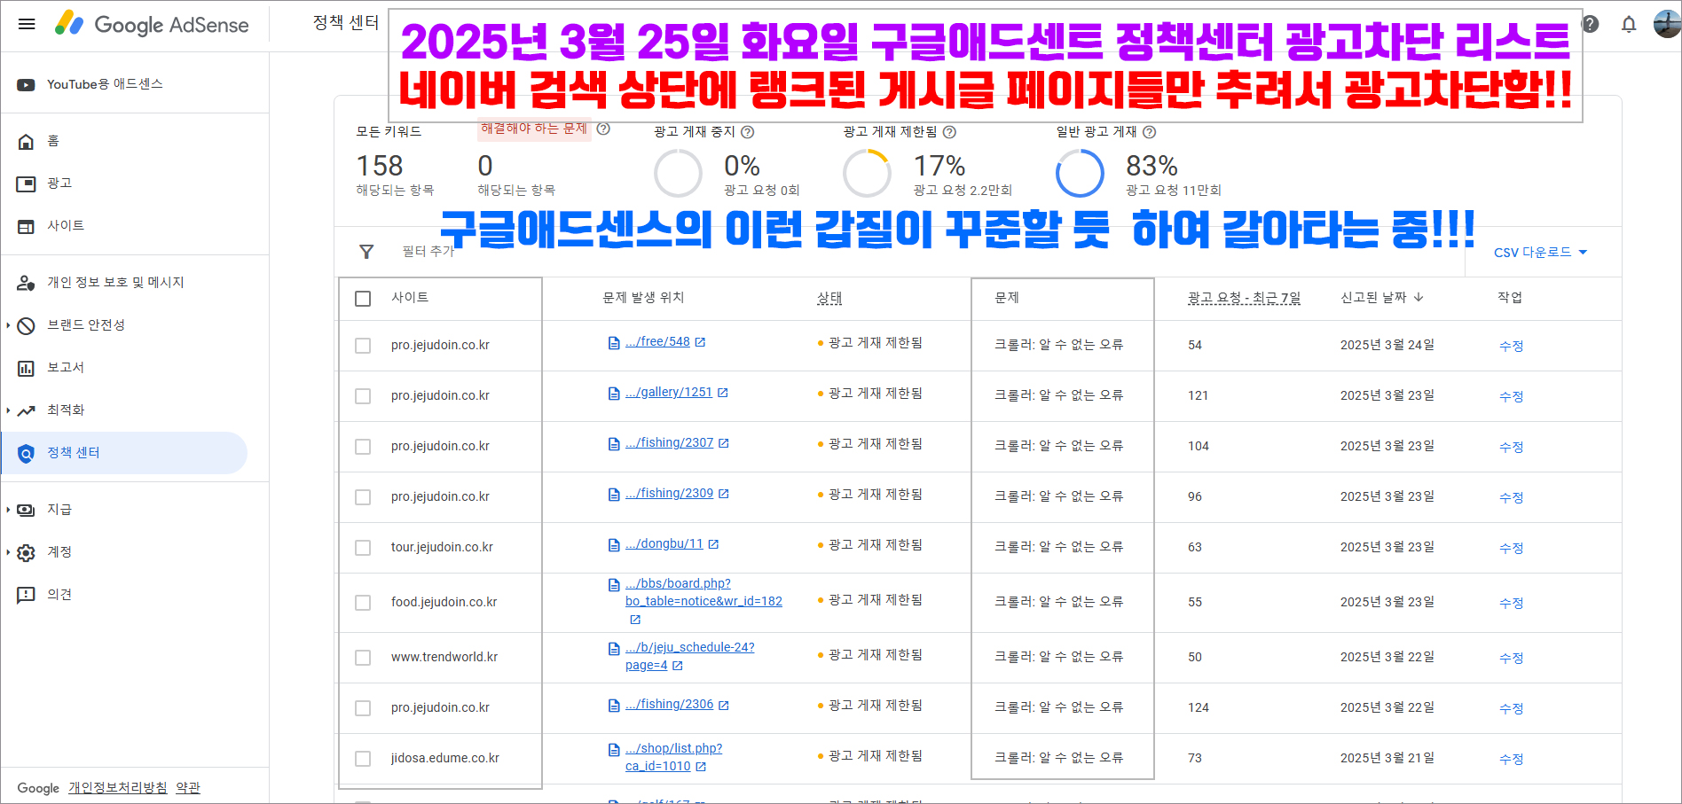Open external icon beside .../fishing/2309
Image resolution: width=1682 pixels, height=804 pixels.
724,494
